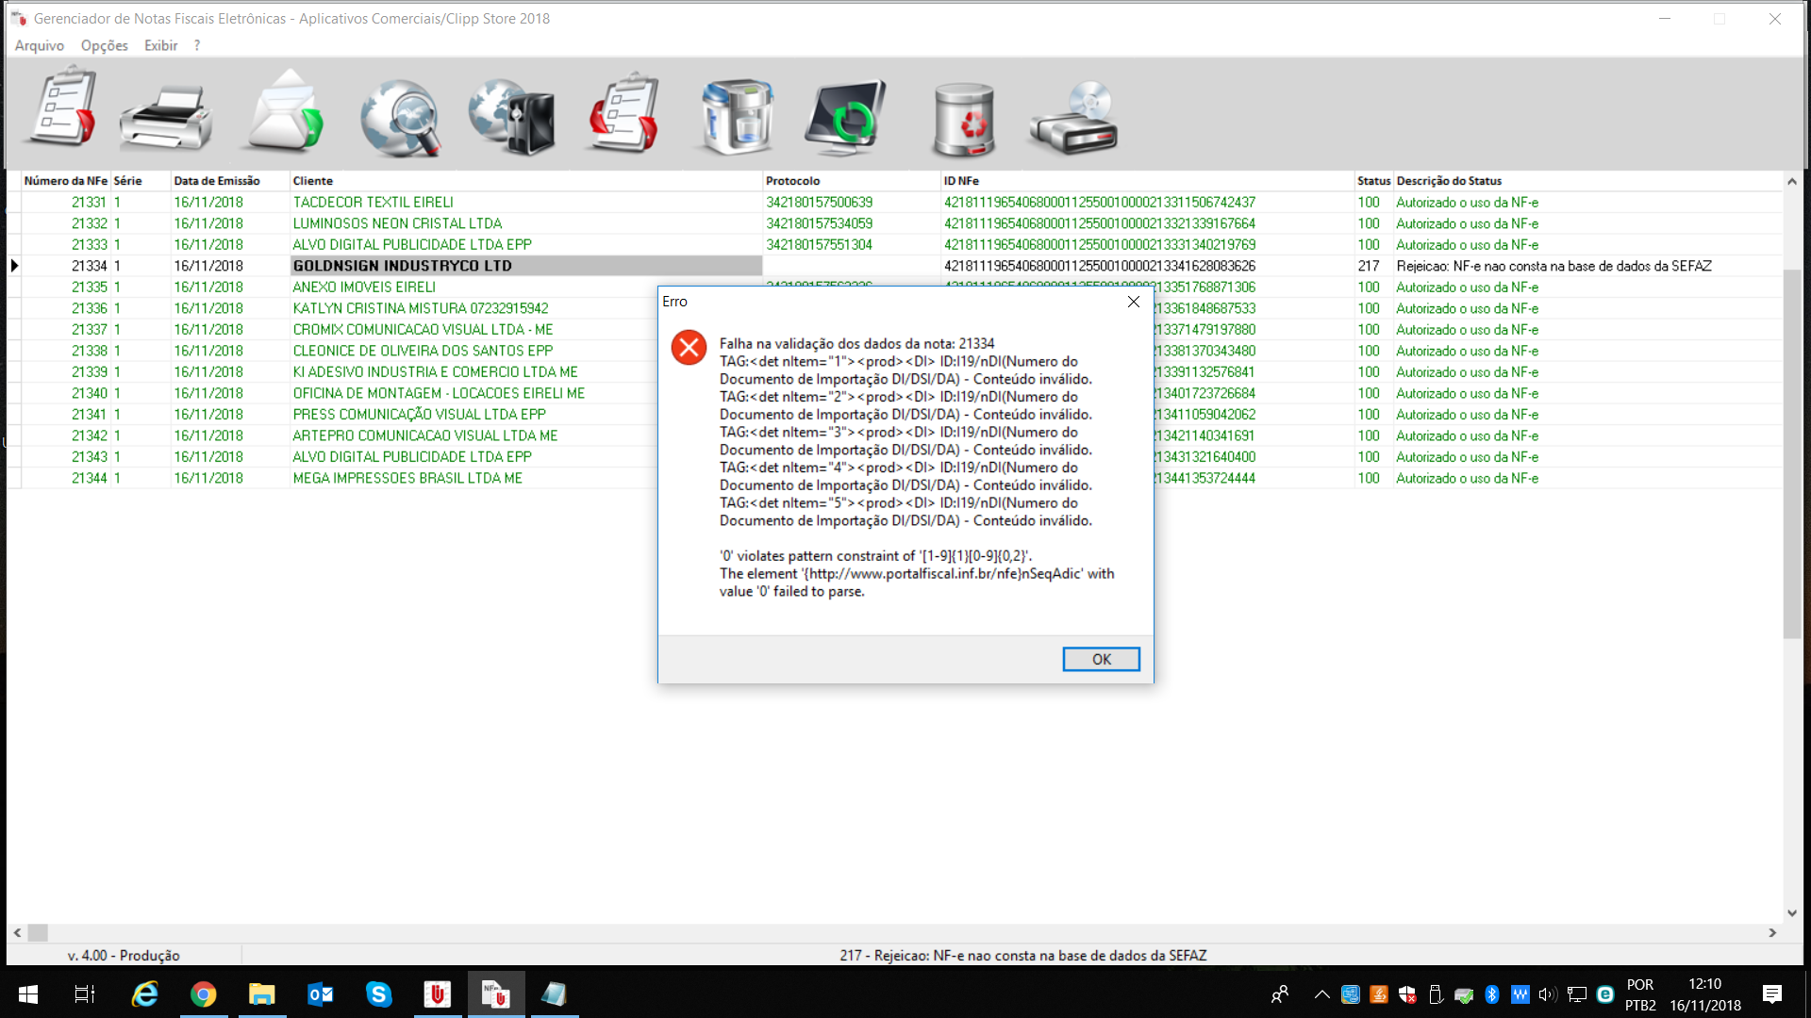
Task: Click the row selector arrow for 21334
Action: click(14, 266)
